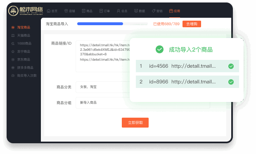This screenshot has width=256, height=154.
Task: Click the 松木网络 logo
Action: [26, 11]
